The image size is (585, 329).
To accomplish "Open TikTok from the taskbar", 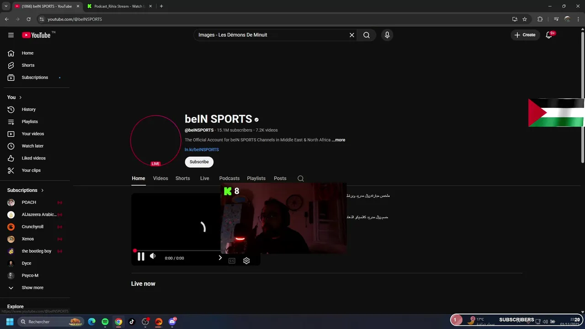I will coord(132,322).
